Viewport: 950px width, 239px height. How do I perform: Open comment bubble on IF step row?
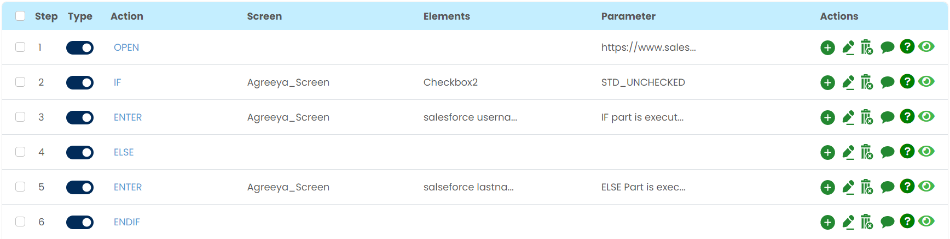click(887, 83)
